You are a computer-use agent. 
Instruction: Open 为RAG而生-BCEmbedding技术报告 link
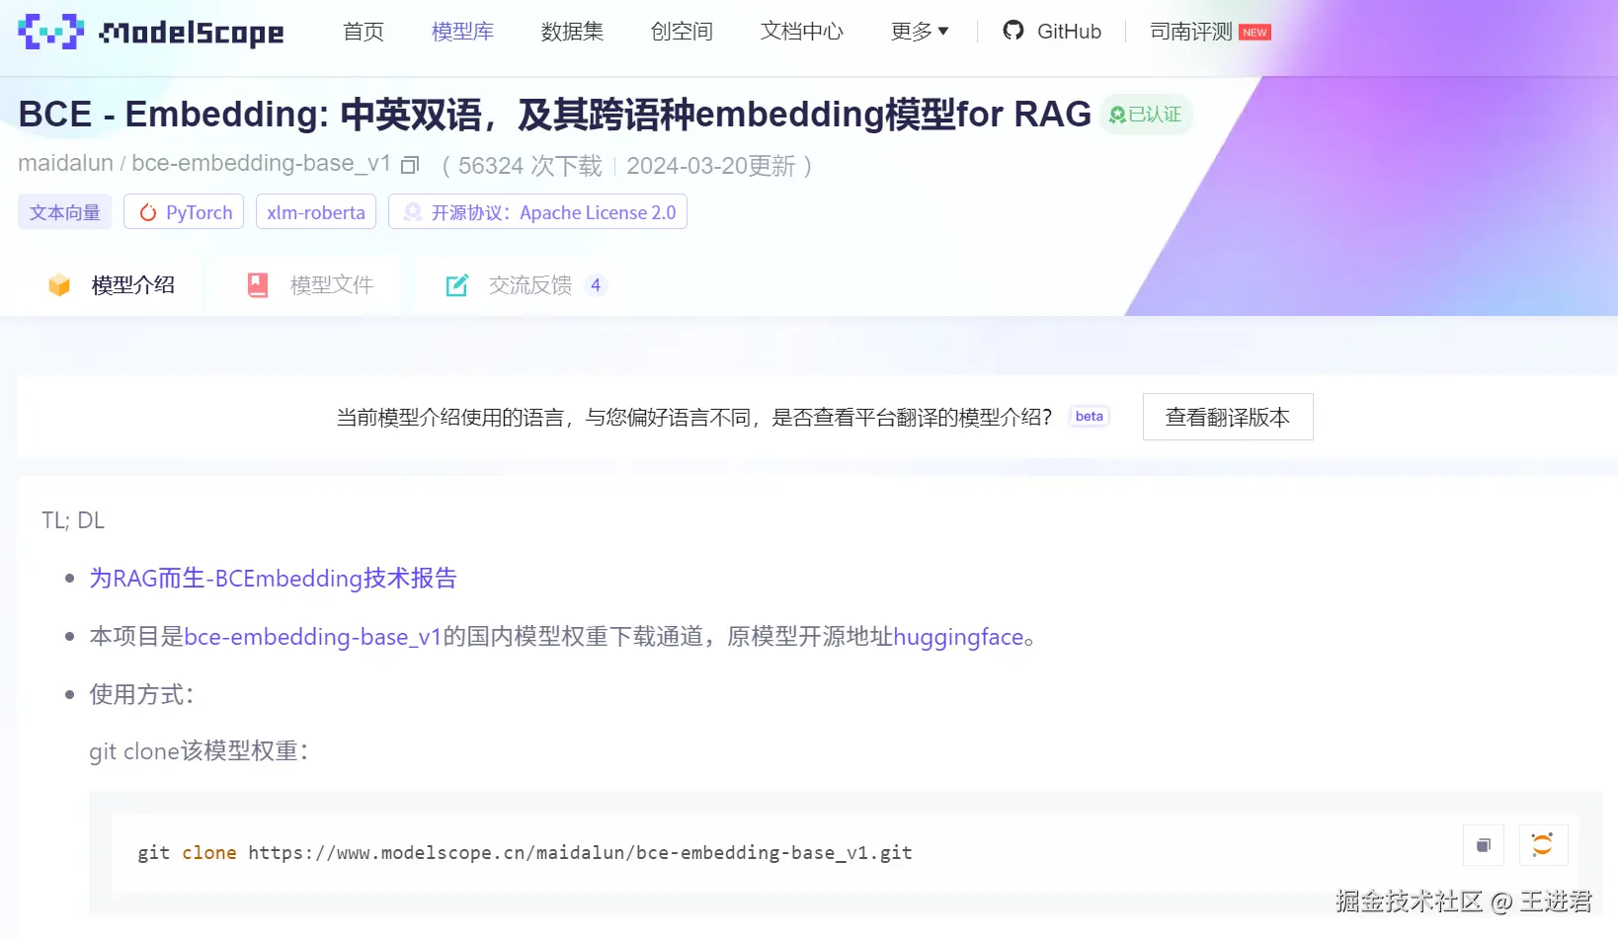pos(274,579)
